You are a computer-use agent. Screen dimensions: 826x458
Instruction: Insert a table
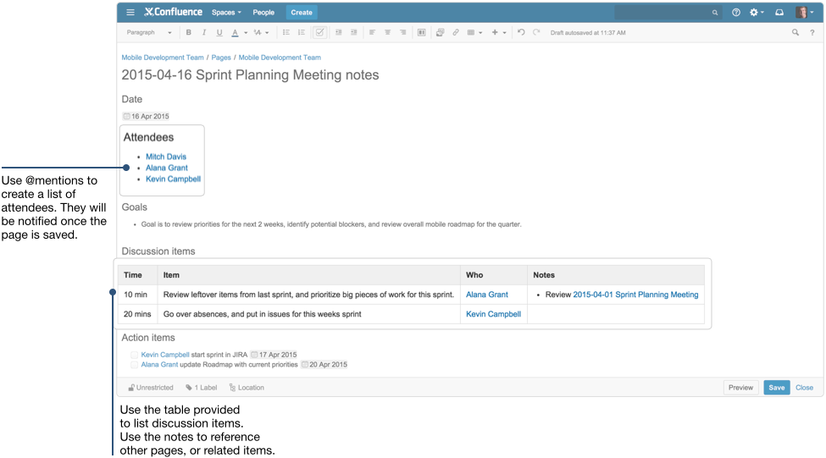[471, 33]
